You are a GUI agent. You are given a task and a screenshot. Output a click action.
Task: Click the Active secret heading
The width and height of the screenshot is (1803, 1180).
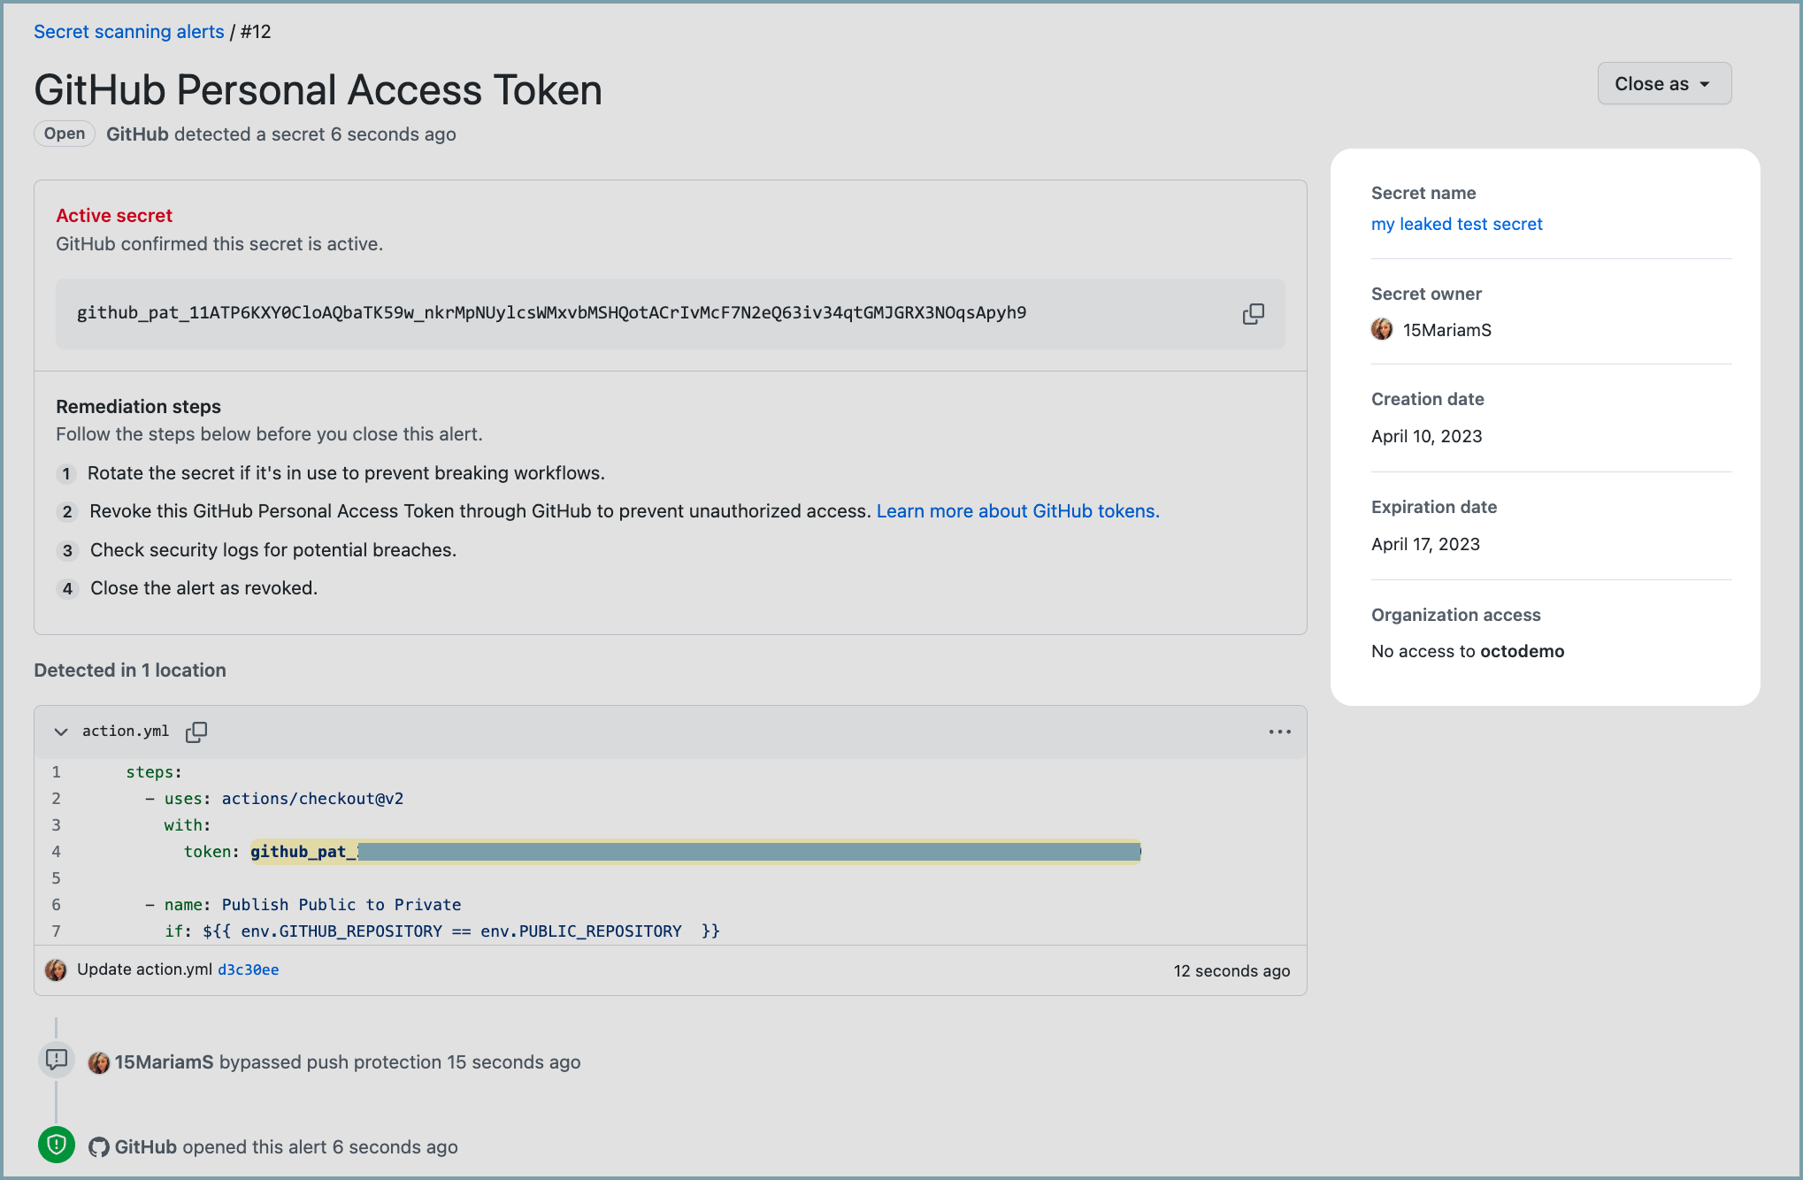click(x=114, y=216)
